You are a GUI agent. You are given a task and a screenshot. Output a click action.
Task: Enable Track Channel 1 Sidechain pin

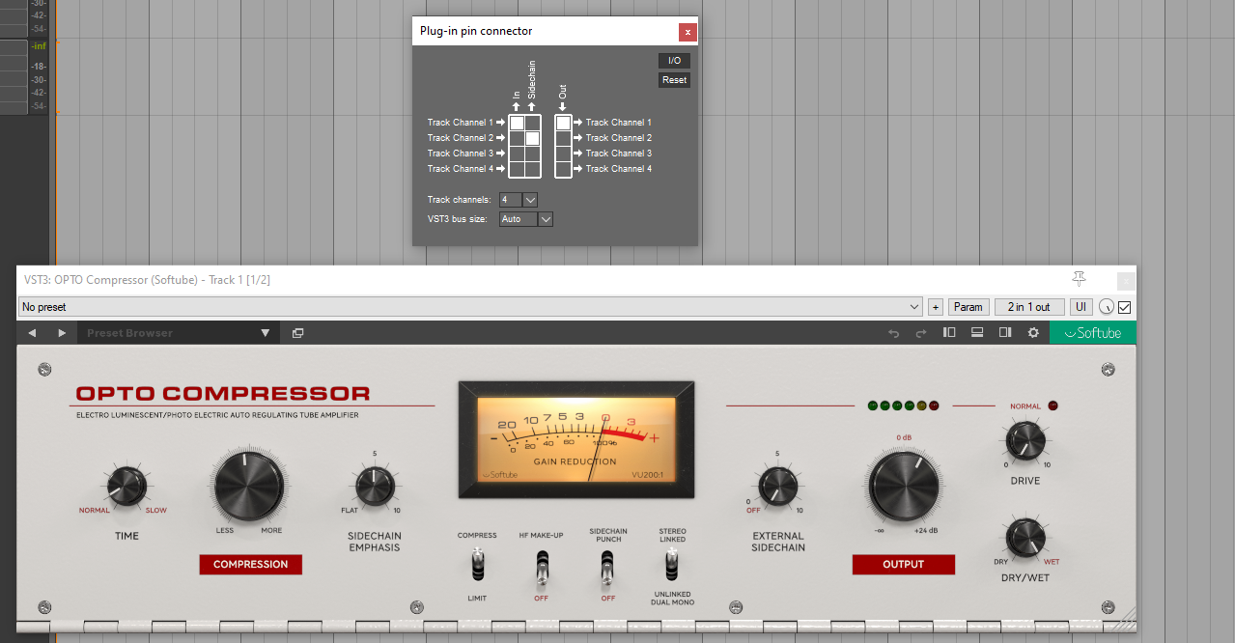532,123
